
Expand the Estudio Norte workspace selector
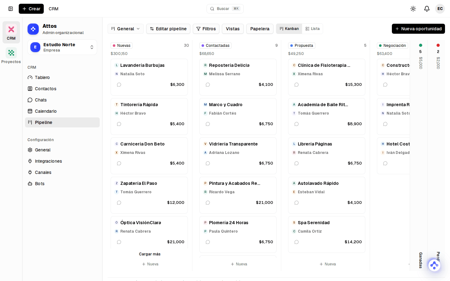pos(62,47)
